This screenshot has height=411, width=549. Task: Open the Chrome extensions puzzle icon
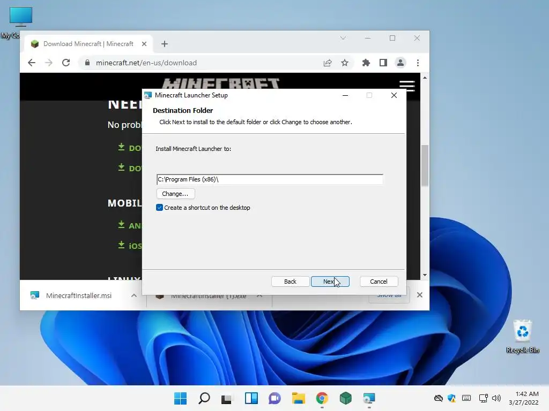(x=366, y=63)
